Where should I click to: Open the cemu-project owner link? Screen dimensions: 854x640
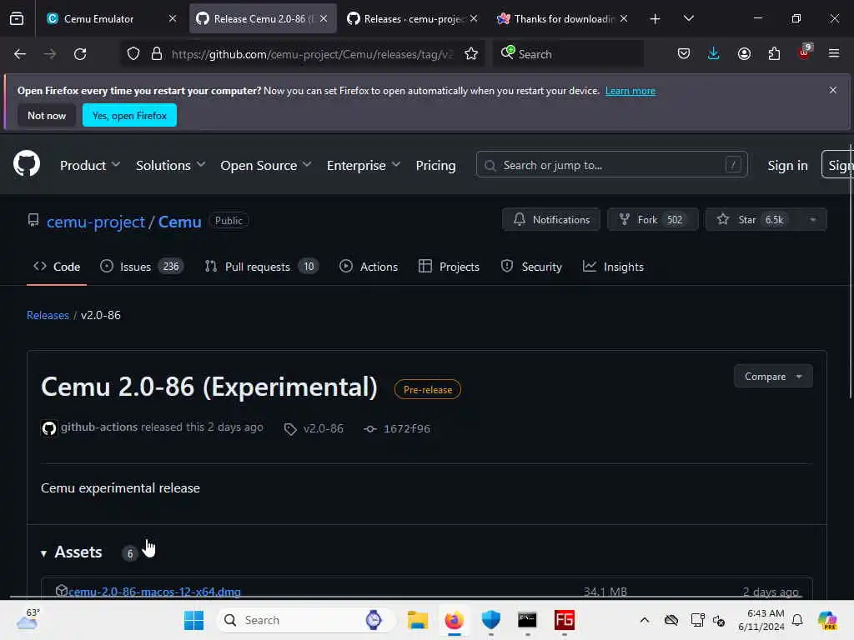pyautogui.click(x=96, y=222)
